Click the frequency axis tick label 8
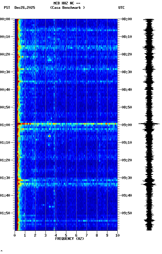 pyautogui.click(x=97, y=235)
